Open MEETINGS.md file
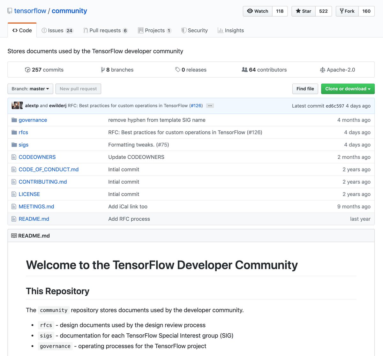Screen dimensions: 383x356 pyautogui.click(x=36, y=207)
